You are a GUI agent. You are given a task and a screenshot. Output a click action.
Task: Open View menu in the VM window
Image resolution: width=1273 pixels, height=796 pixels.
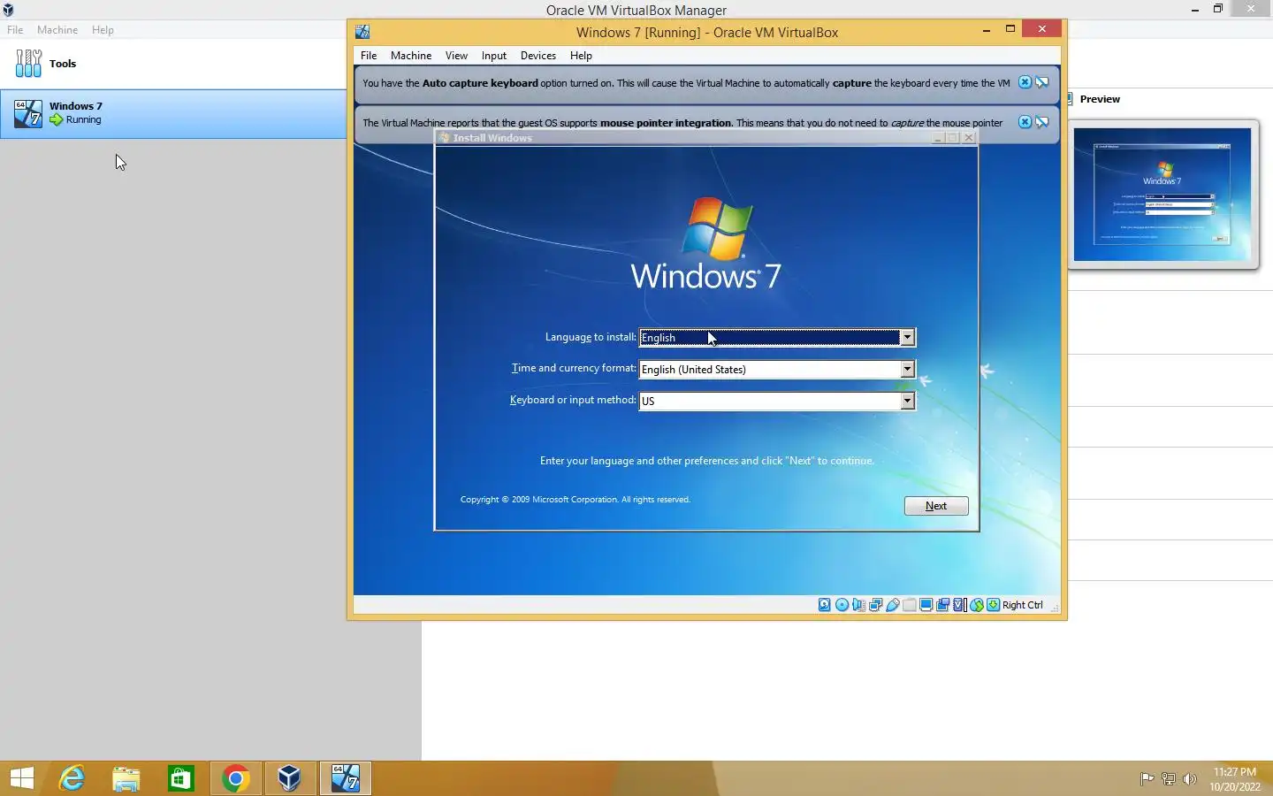click(456, 56)
